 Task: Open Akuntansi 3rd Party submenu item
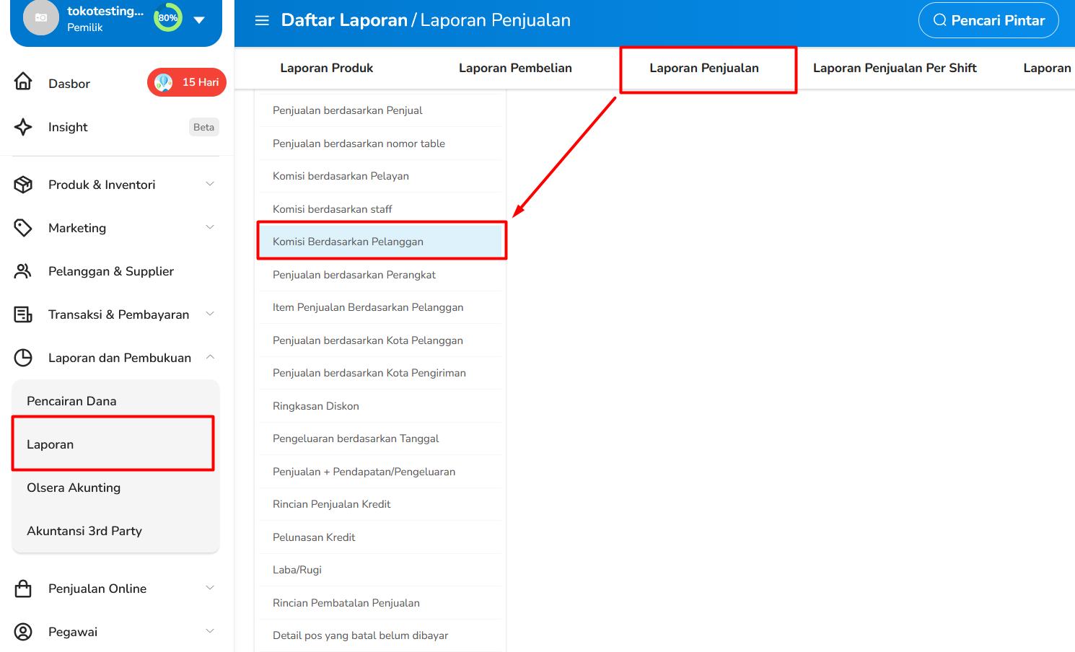coord(84,531)
